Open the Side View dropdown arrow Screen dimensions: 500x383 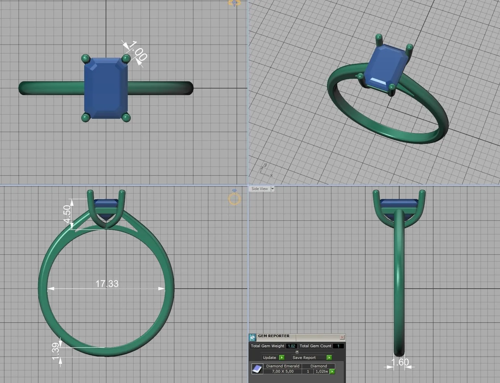point(272,189)
